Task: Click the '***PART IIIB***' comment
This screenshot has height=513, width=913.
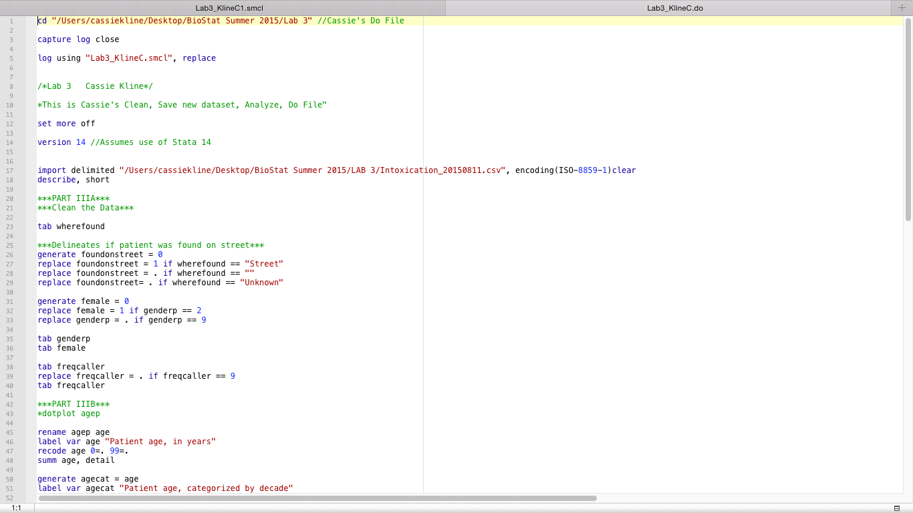Action: (x=74, y=404)
